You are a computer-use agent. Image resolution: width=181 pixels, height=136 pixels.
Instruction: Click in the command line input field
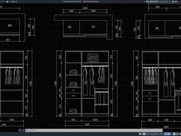[x=94, y=130]
